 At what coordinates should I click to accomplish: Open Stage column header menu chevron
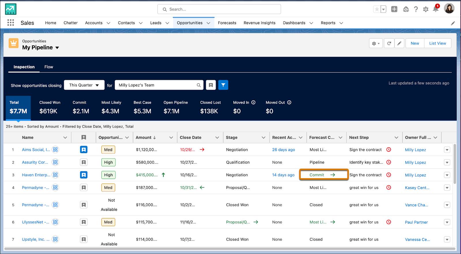coord(263,138)
